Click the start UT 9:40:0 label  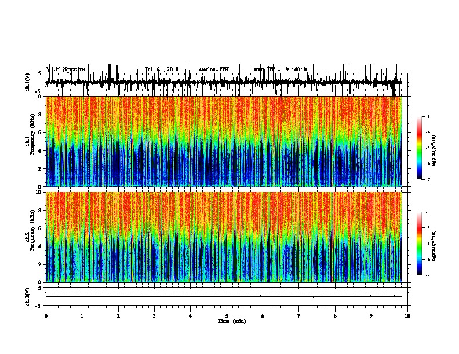pyautogui.click(x=280, y=69)
